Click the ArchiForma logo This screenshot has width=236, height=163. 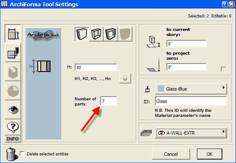pyautogui.click(x=43, y=35)
